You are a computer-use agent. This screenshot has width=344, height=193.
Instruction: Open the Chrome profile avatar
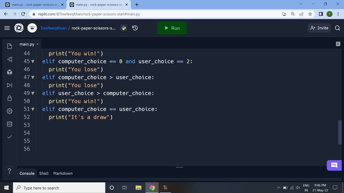(x=330, y=14)
